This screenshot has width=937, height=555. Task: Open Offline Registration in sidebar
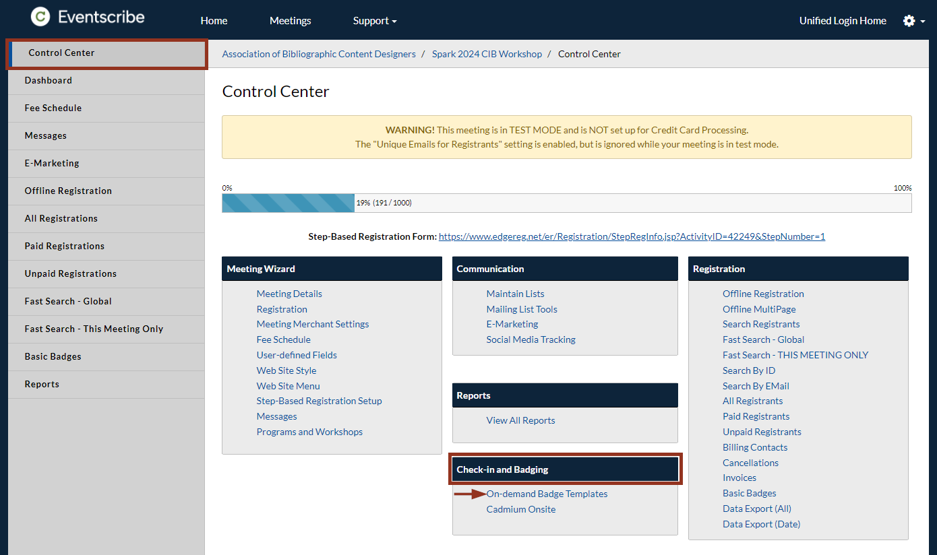click(107, 191)
